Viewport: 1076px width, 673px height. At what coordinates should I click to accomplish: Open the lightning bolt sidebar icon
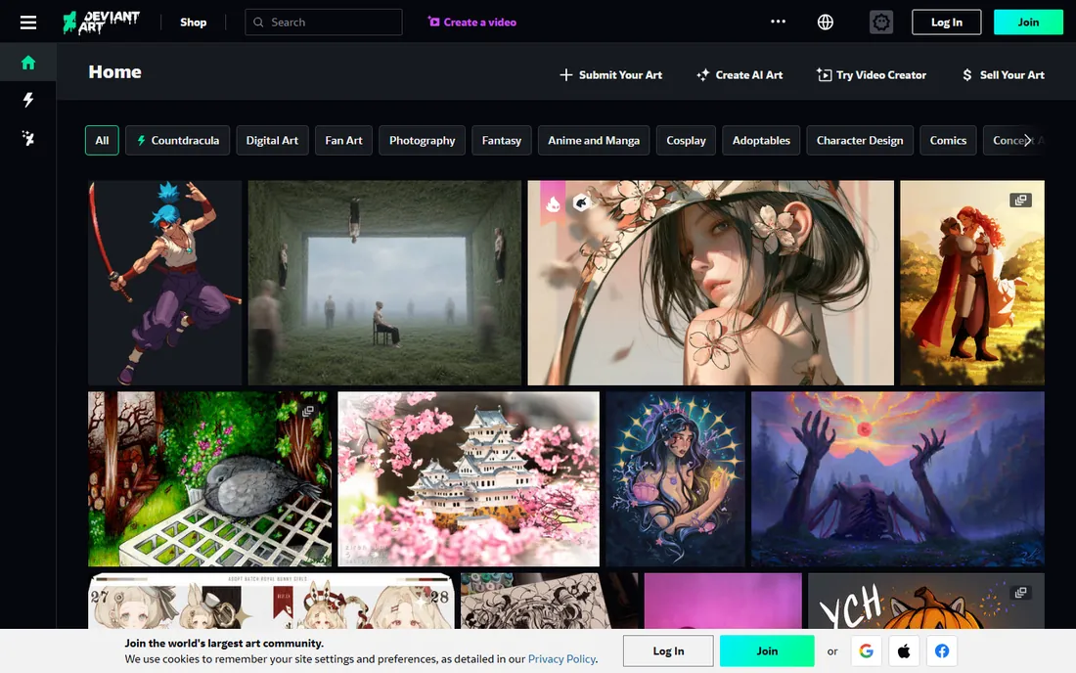[x=28, y=100]
